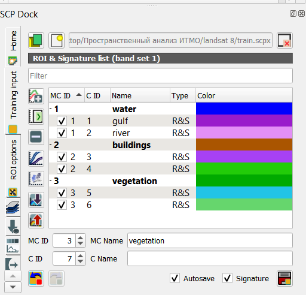This screenshot has width=306, height=295.
Task: Delete highlighted items with minus icon
Action: click(x=36, y=137)
